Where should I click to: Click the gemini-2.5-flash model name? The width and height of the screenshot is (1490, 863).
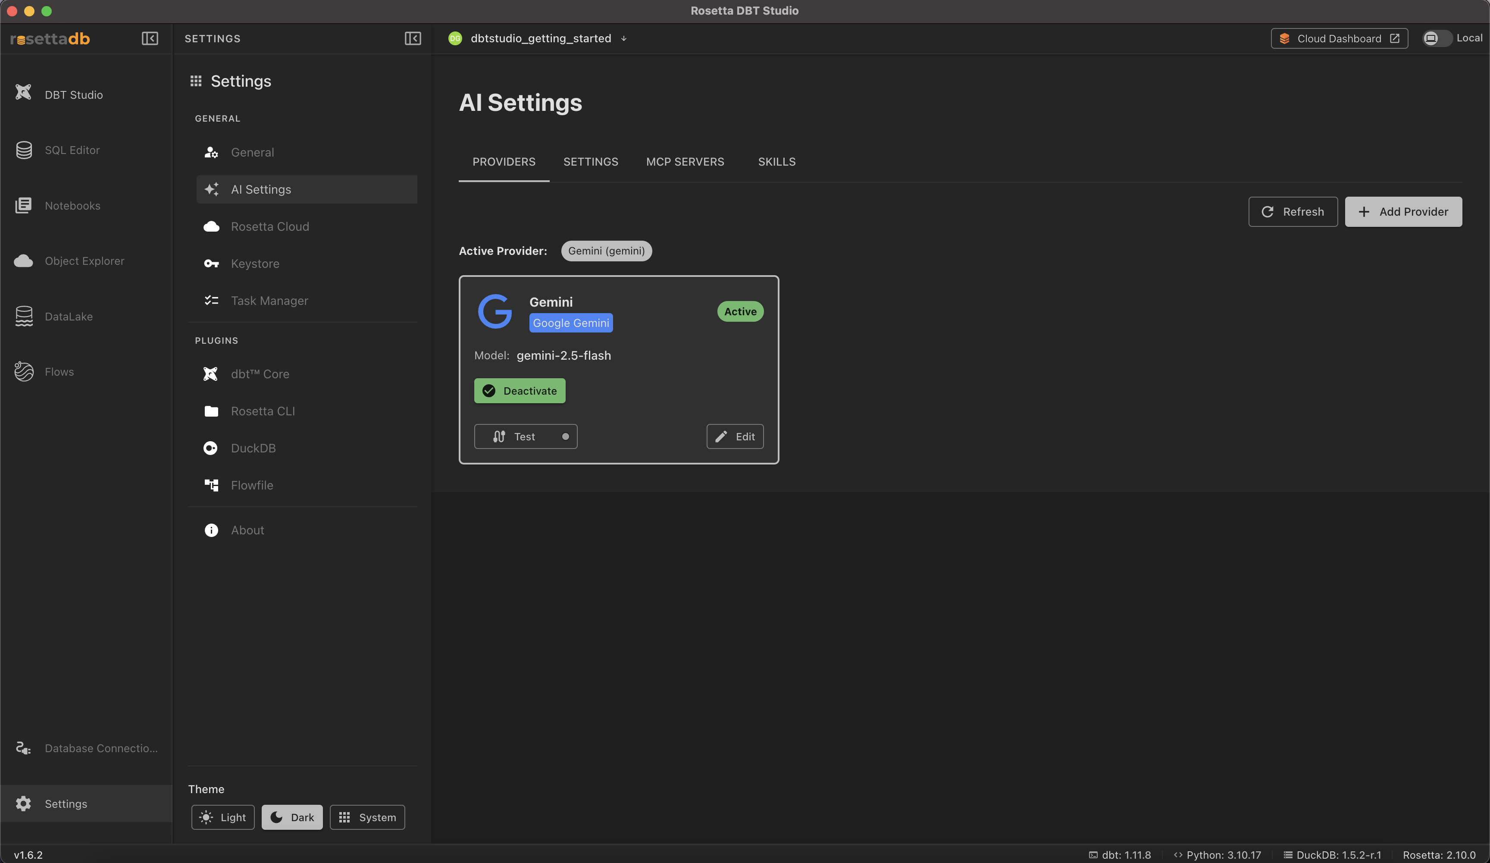[x=564, y=355]
